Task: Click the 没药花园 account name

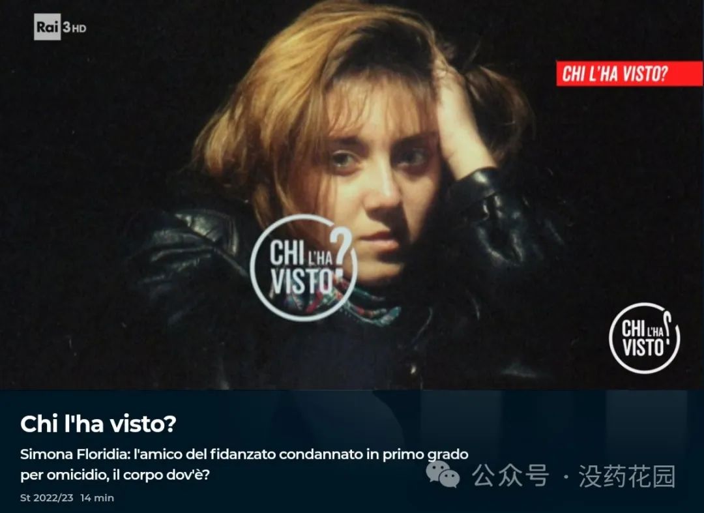Action: [x=627, y=476]
